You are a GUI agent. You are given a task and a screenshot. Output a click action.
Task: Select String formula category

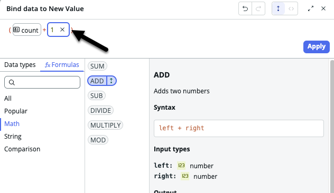[13, 137]
